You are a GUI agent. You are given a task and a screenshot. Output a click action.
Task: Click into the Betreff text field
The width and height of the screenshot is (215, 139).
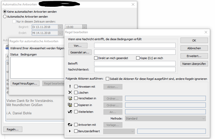(x=135, y=64)
